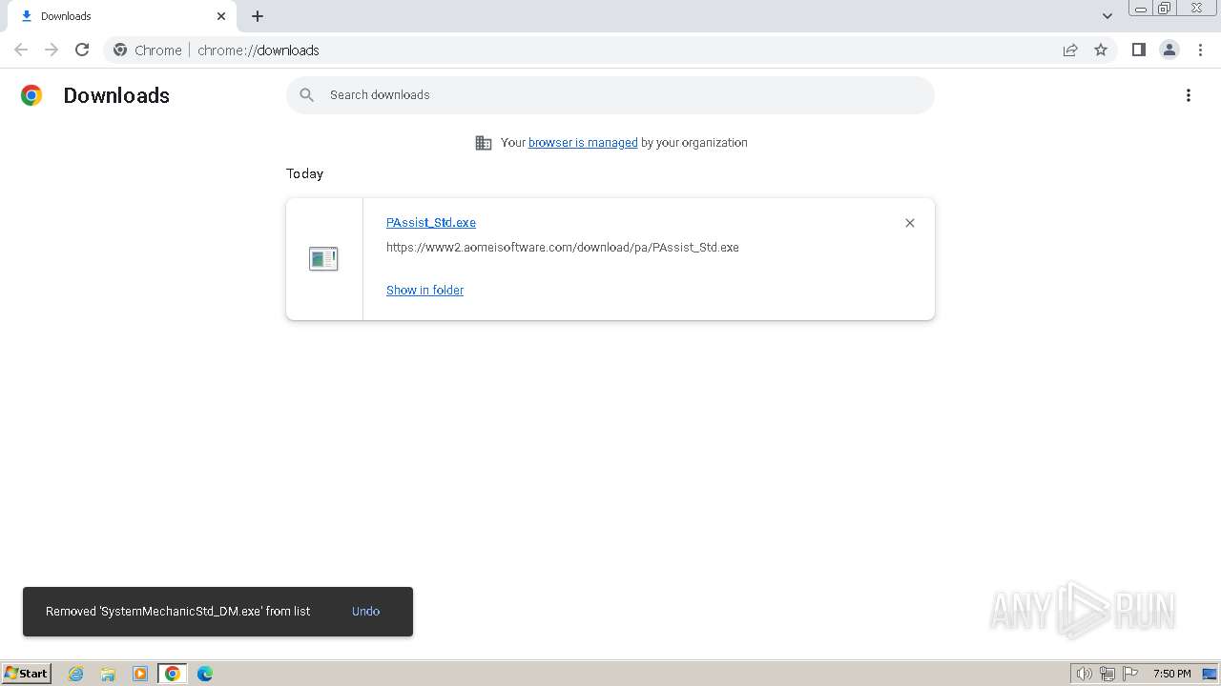Click the show desktop tray icon
Screen dimensions: 1221x686
tap(1211, 674)
